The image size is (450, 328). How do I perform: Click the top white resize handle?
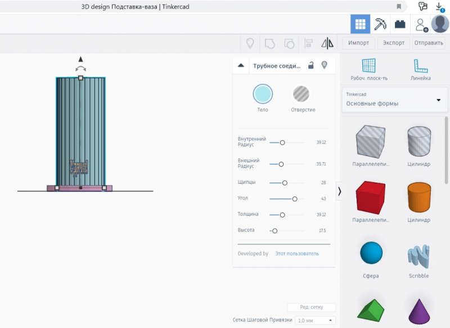pos(80,78)
